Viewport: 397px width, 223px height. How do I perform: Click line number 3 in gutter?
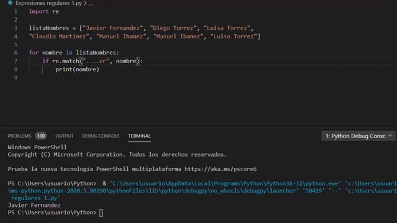16,28
